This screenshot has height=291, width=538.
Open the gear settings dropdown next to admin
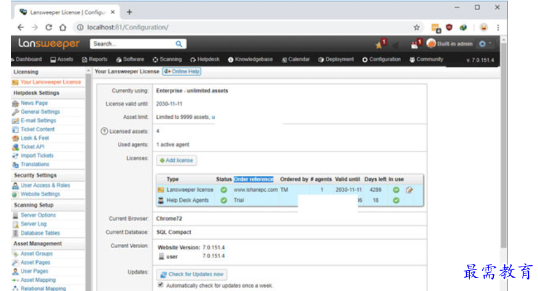(x=484, y=44)
